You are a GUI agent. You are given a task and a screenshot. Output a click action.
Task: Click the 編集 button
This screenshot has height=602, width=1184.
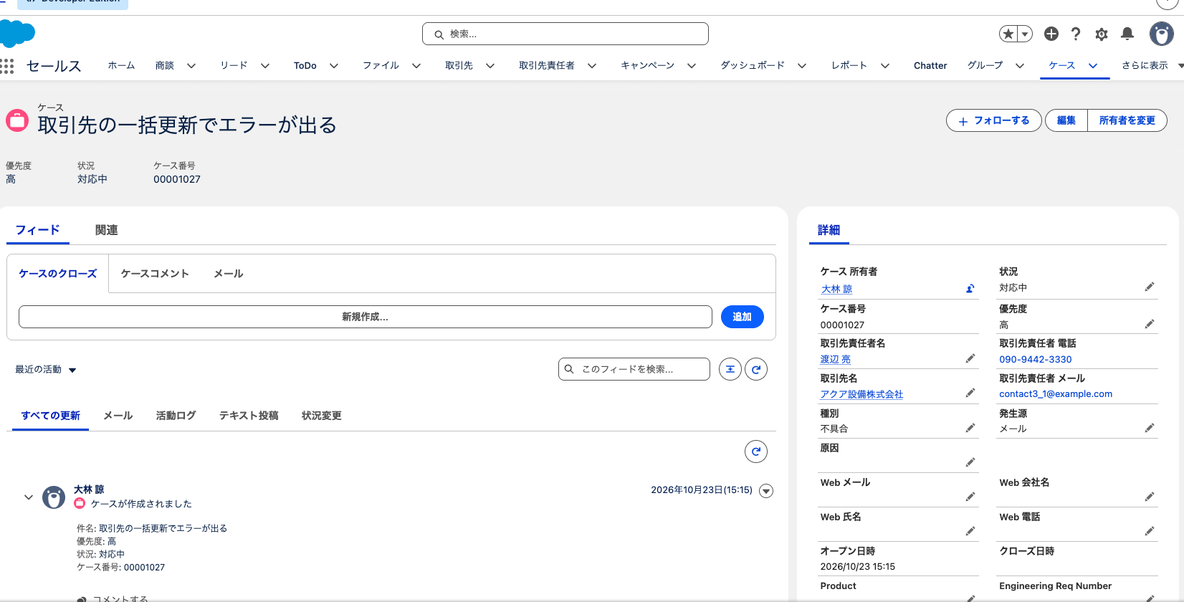tap(1066, 120)
